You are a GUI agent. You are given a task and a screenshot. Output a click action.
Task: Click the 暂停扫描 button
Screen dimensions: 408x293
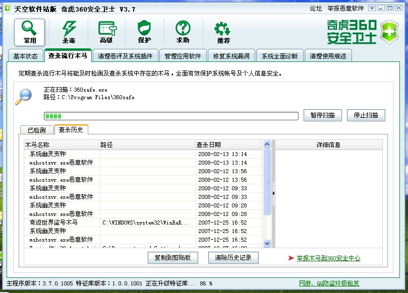pos(323,115)
